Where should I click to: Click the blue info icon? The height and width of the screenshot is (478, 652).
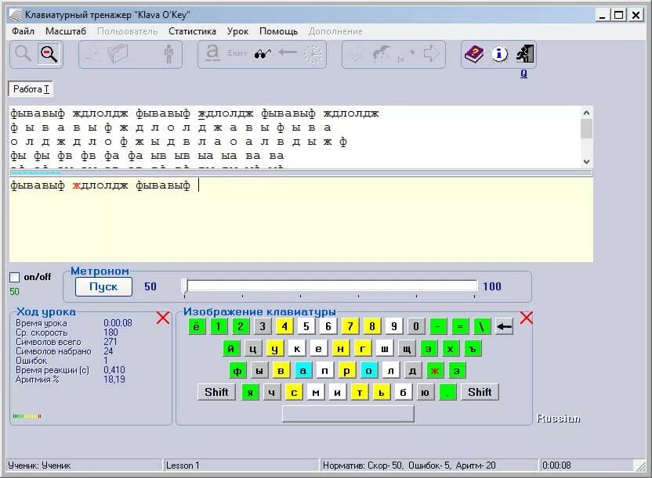coord(499,54)
